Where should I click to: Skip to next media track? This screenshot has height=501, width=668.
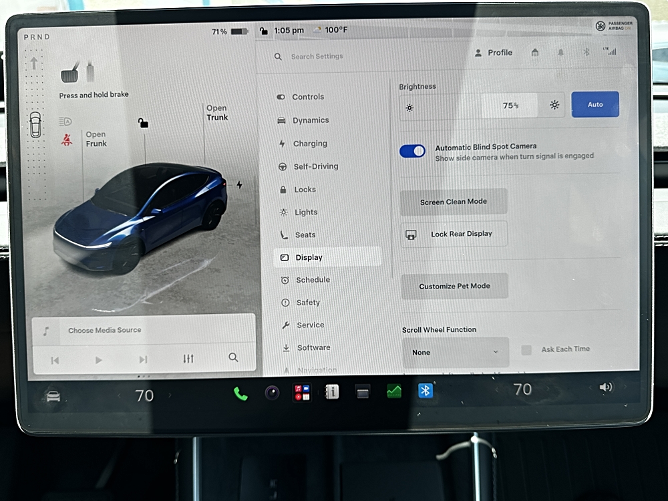tap(143, 359)
